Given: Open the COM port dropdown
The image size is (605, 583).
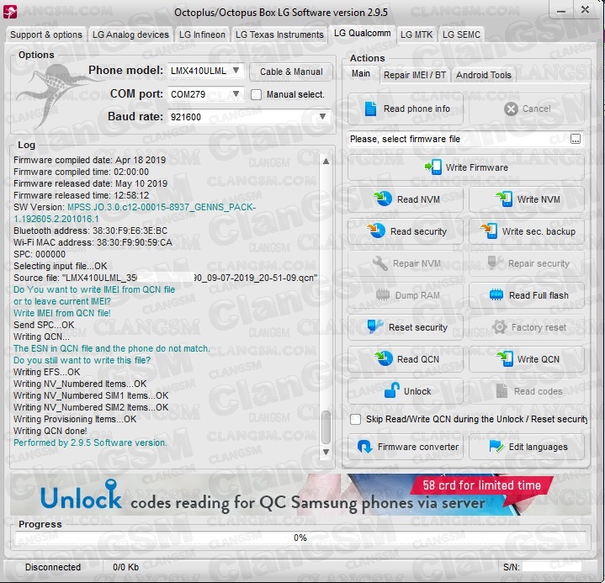Looking at the screenshot, I should pyautogui.click(x=205, y=93).
